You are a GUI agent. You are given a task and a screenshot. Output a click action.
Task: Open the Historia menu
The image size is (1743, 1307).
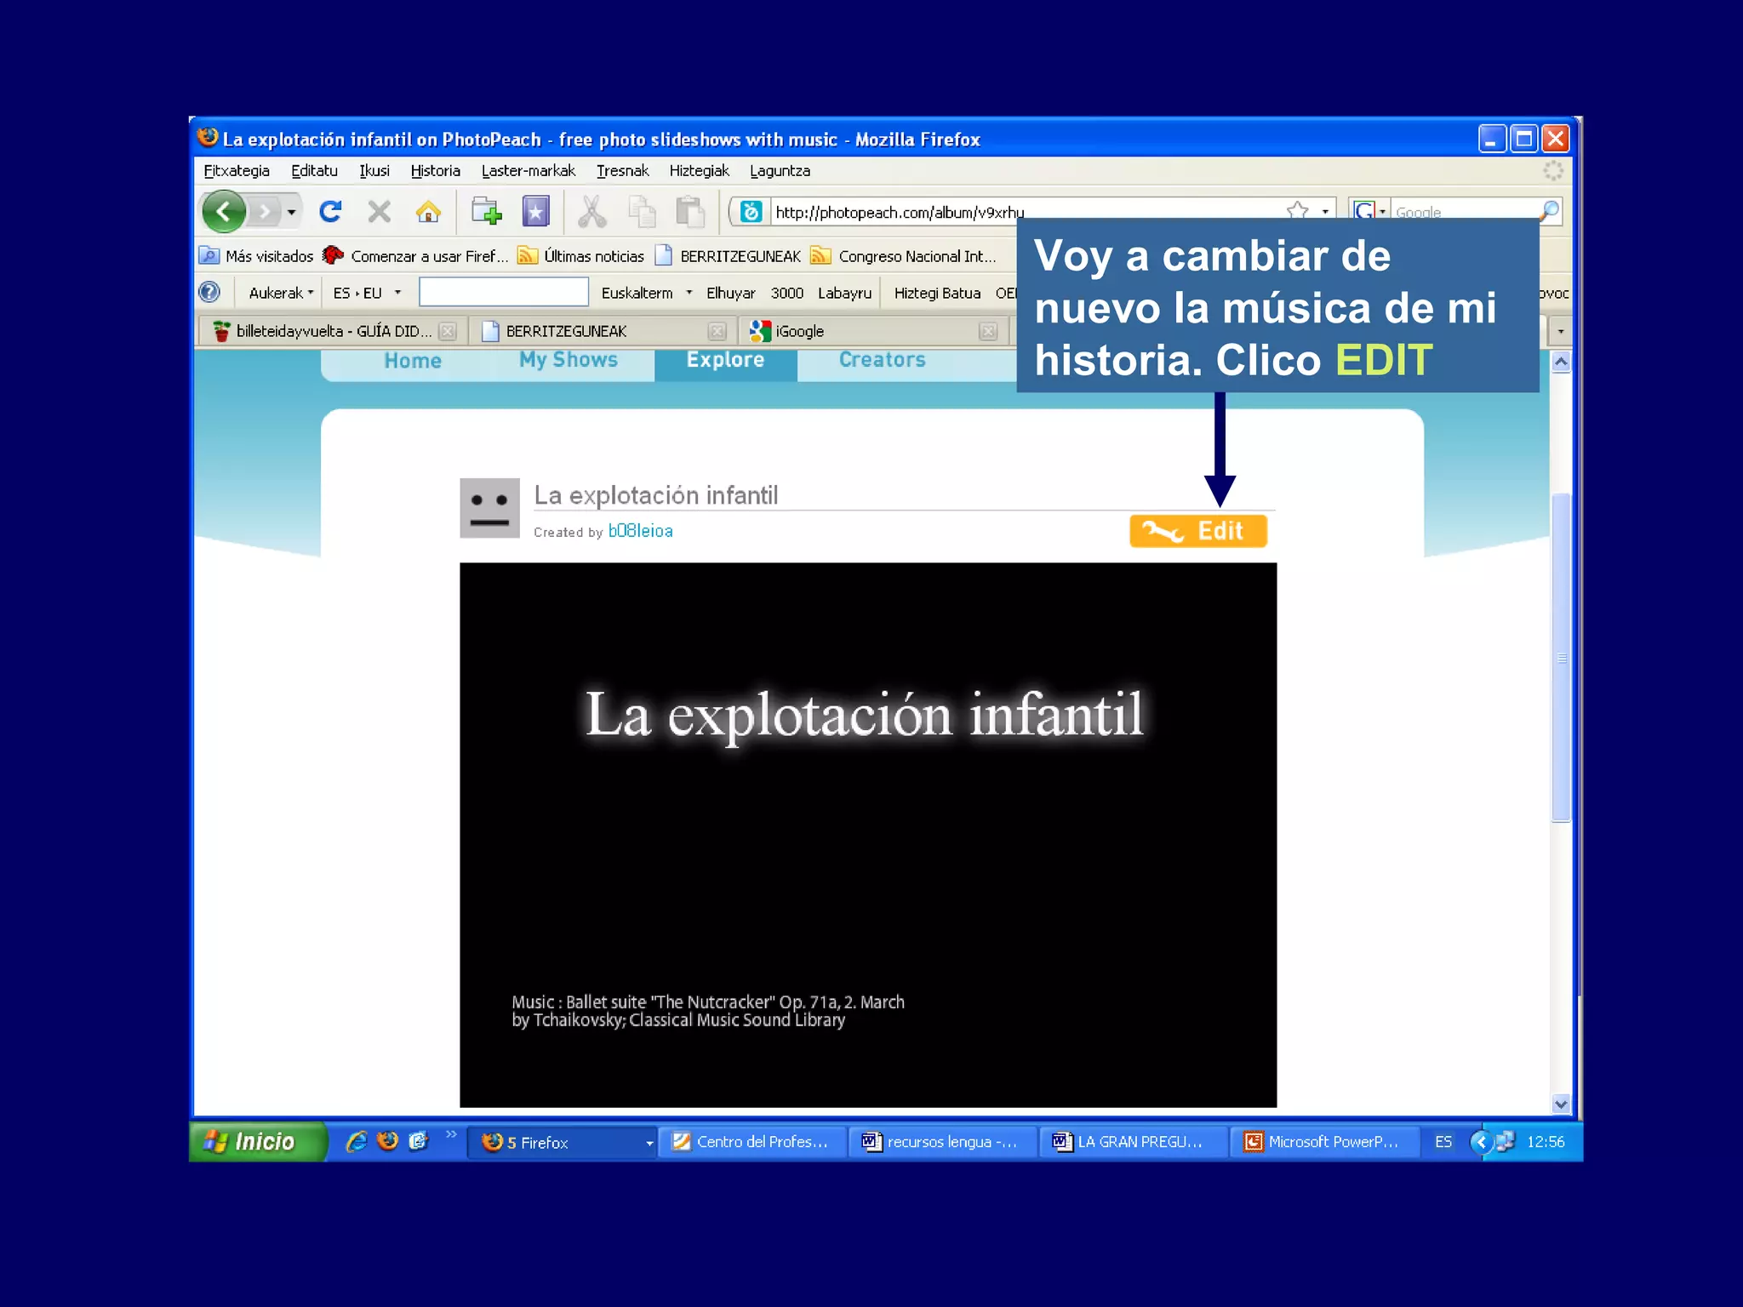[435, 171]
